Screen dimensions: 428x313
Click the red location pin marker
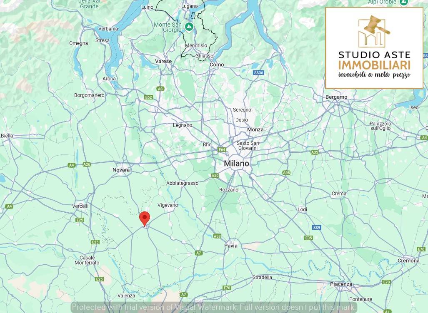(145, 218)
